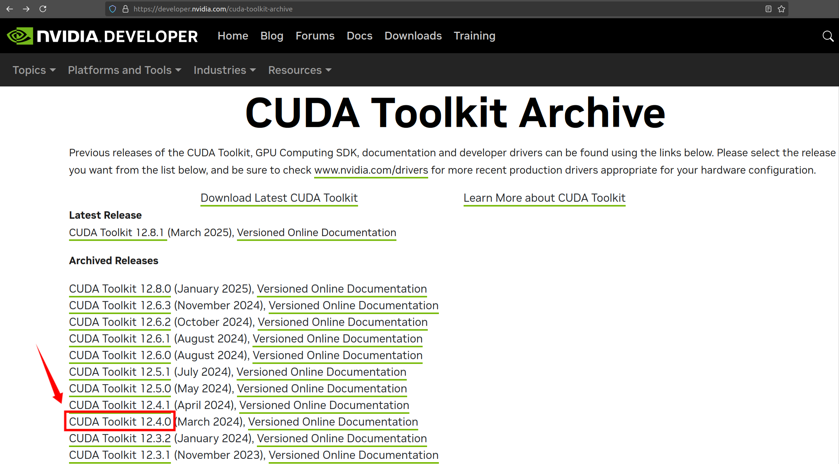Open Versioned Online Documentation for 12.6.3
The image size is (839, 464).
(x=353, y=305)
